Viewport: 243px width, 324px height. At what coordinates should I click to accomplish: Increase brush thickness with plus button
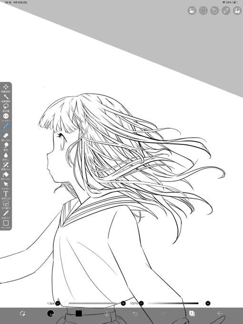(123, 304)
